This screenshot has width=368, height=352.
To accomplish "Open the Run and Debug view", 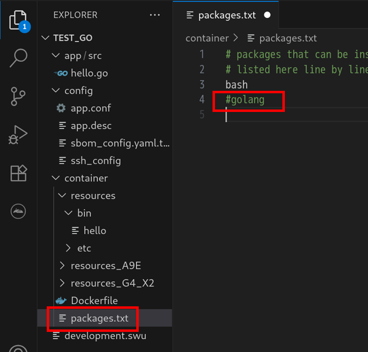I will (x=18, y=135).
